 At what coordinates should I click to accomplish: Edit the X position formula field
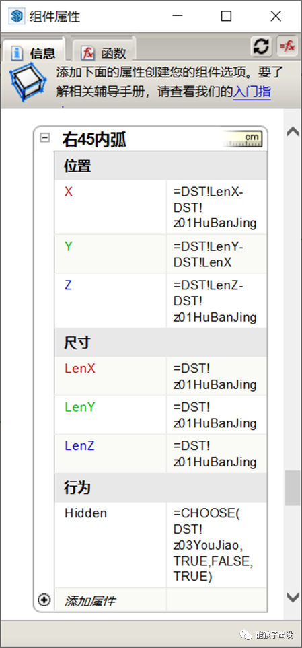(217, 207)
